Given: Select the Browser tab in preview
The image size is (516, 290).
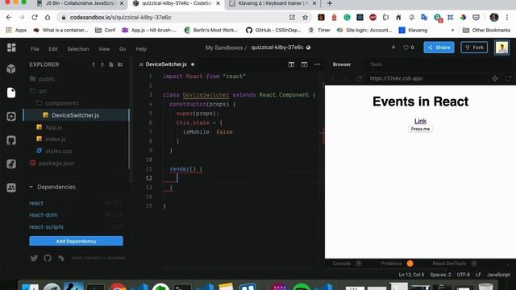Looking at the screenshot, I should tap(342, 64).
